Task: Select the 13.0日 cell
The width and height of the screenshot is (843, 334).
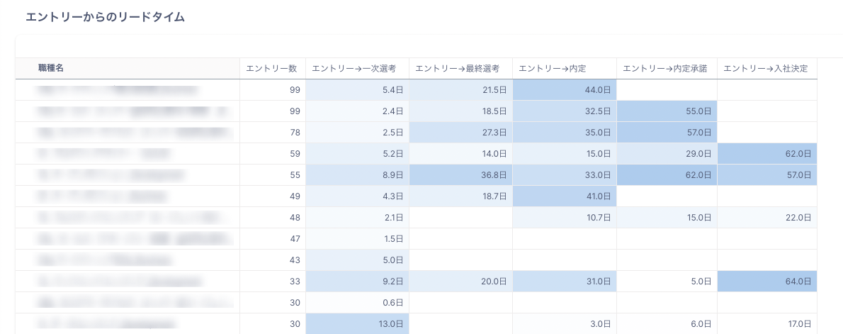Action: click(357, 324)
